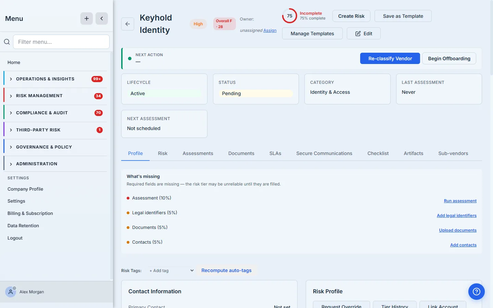Expand Operations & Insights section

coord(55,79)
